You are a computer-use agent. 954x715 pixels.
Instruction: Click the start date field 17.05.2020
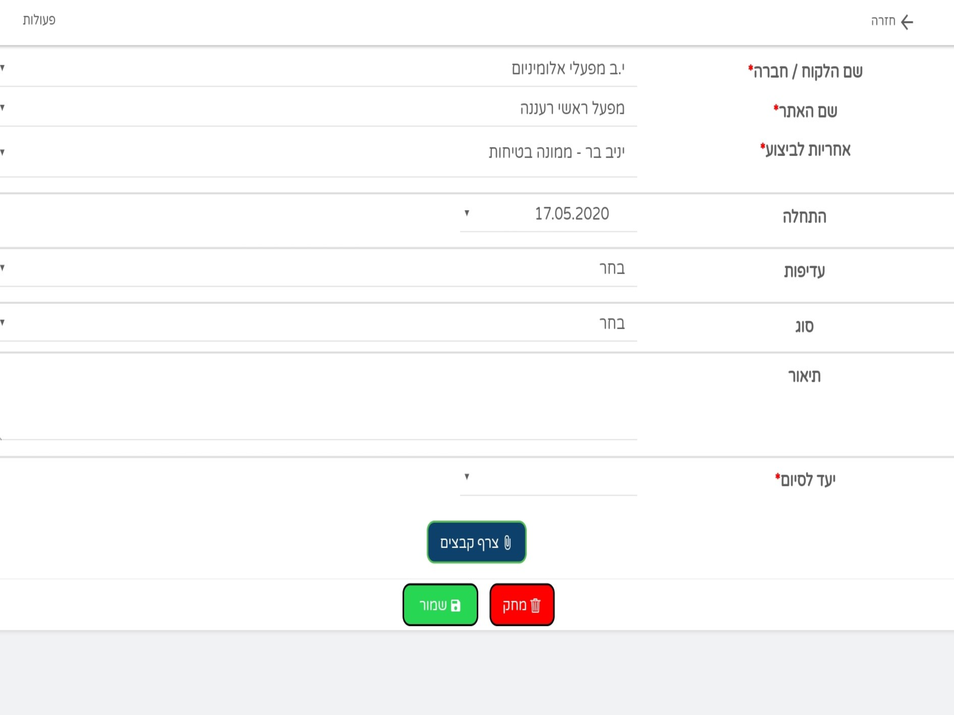[x=548, y=214]
